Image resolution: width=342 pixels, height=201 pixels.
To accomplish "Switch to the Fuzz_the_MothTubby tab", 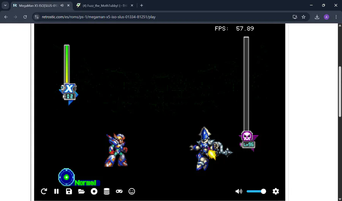I will 105,5.
